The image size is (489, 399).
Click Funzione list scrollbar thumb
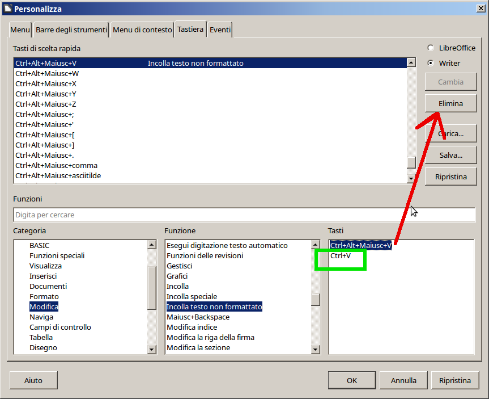(316, 300)
